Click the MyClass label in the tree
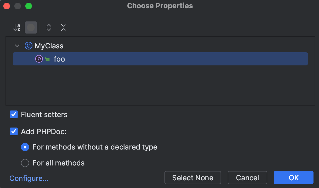The width and height of the screenshot is (319, 188). pos(49,46)
